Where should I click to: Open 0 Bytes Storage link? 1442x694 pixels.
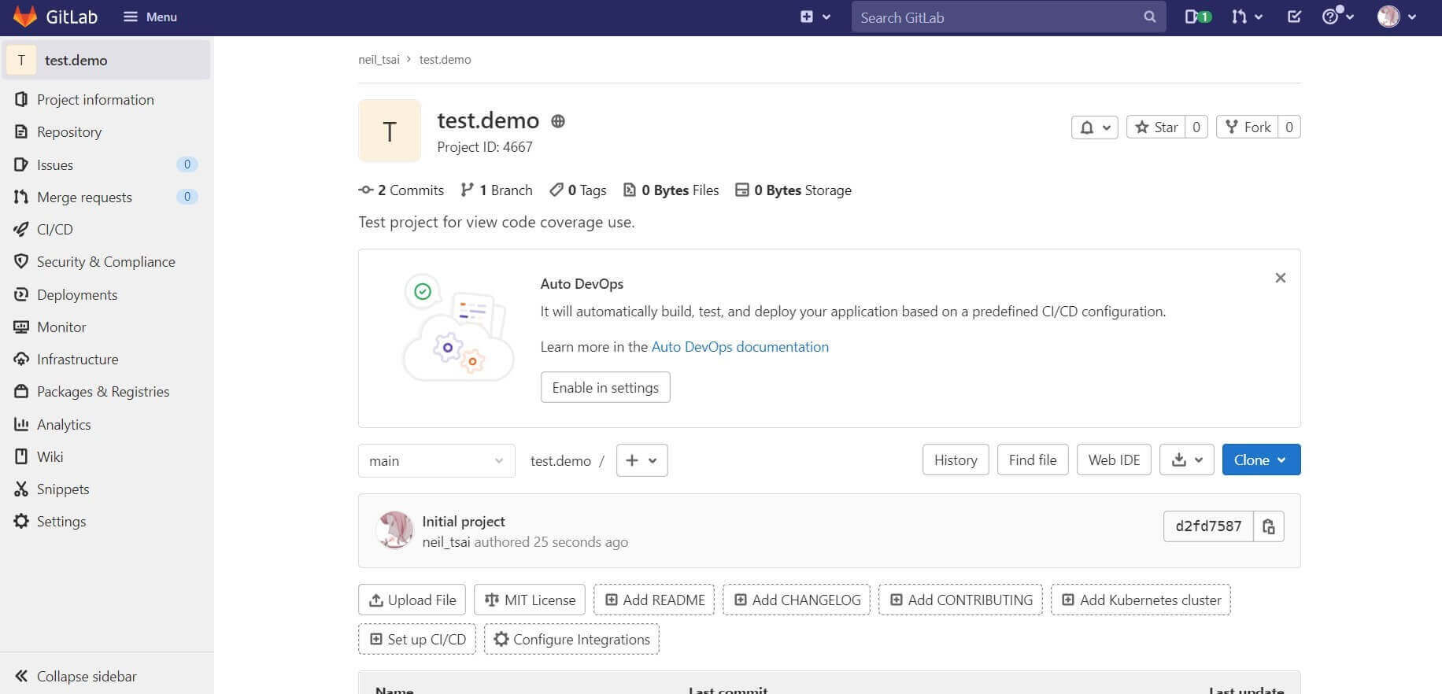pos(793,190)
